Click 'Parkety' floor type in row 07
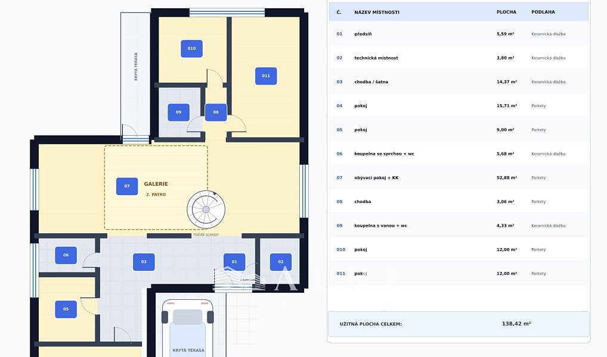 pos(538,178)
